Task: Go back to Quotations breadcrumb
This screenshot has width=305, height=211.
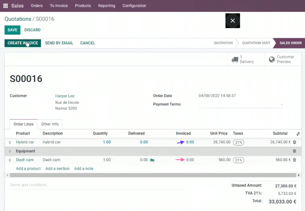Action: coord(18,19)
